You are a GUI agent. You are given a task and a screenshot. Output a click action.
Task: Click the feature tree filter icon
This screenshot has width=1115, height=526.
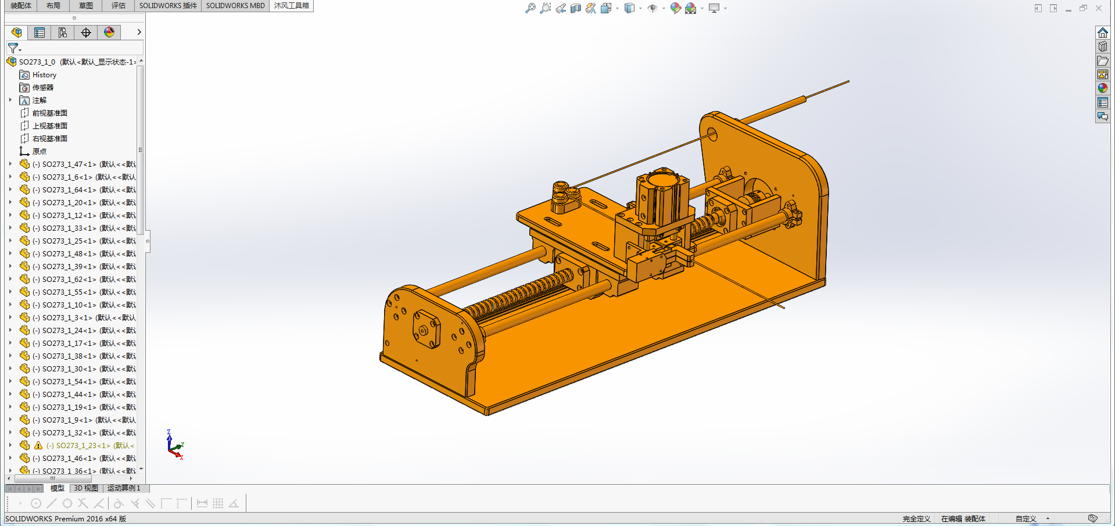(14, 48)
